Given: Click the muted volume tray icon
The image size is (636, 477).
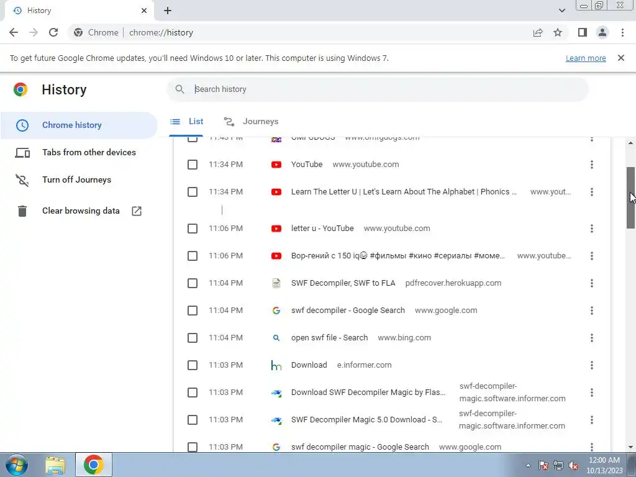Looking at the screenshot, I should pyautogui.click(x=573, y=465).
